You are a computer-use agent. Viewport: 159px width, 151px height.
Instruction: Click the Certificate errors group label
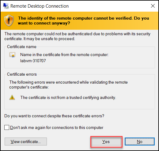[22, 74]
